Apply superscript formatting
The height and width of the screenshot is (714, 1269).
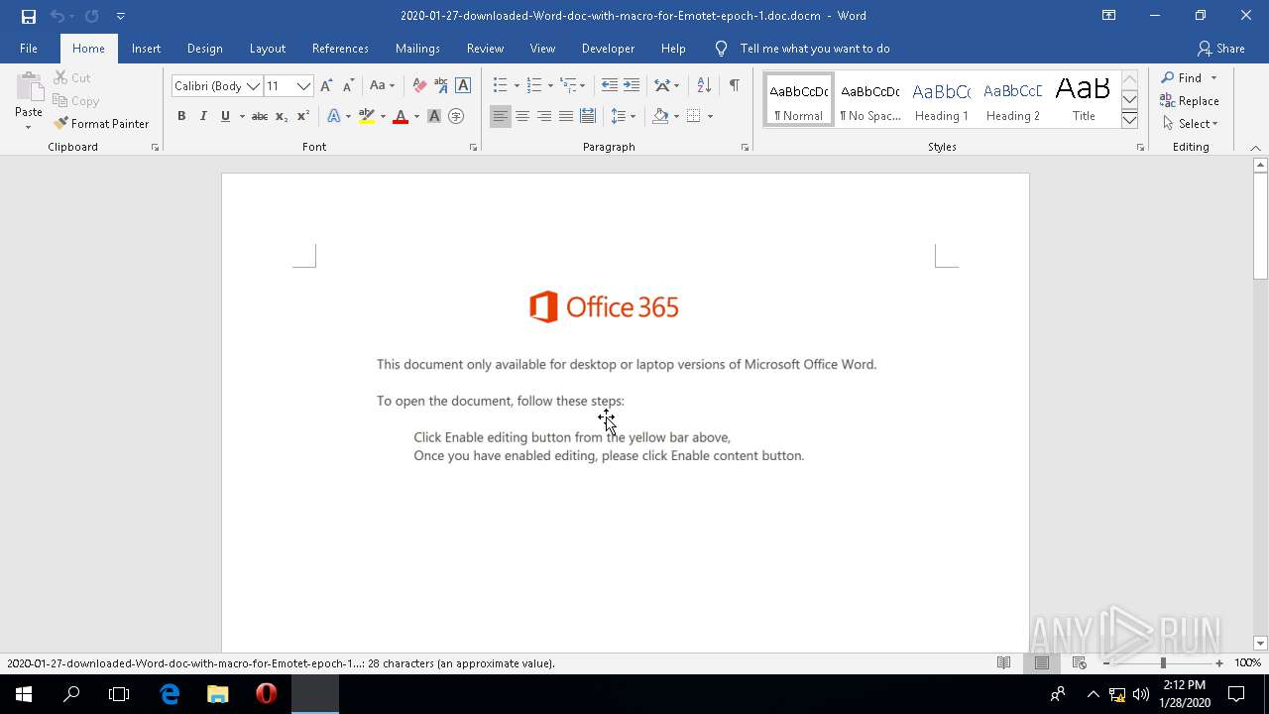point(303,116)
